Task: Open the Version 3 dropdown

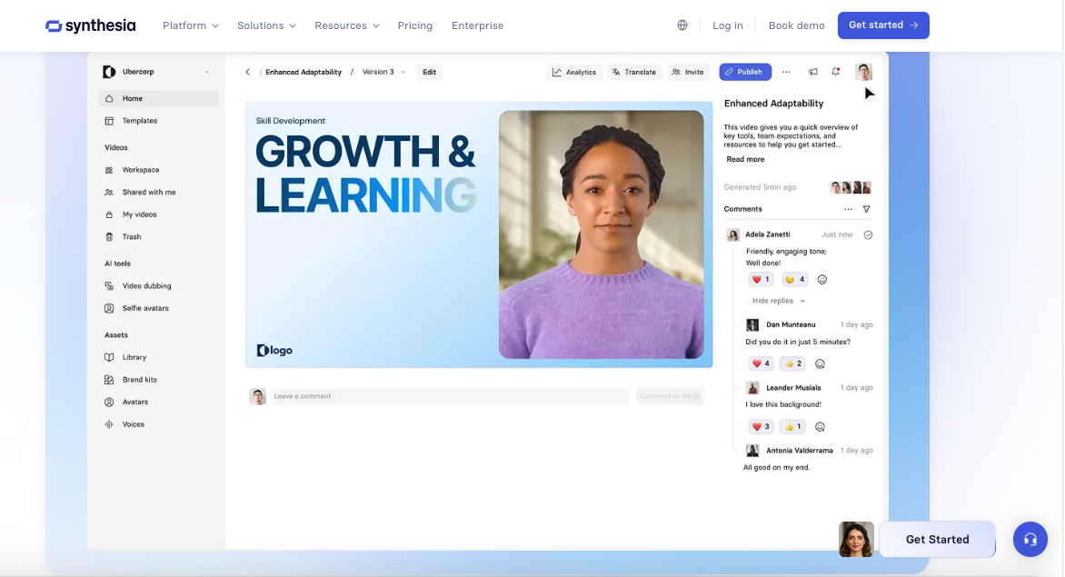Action: coord(383,72)
